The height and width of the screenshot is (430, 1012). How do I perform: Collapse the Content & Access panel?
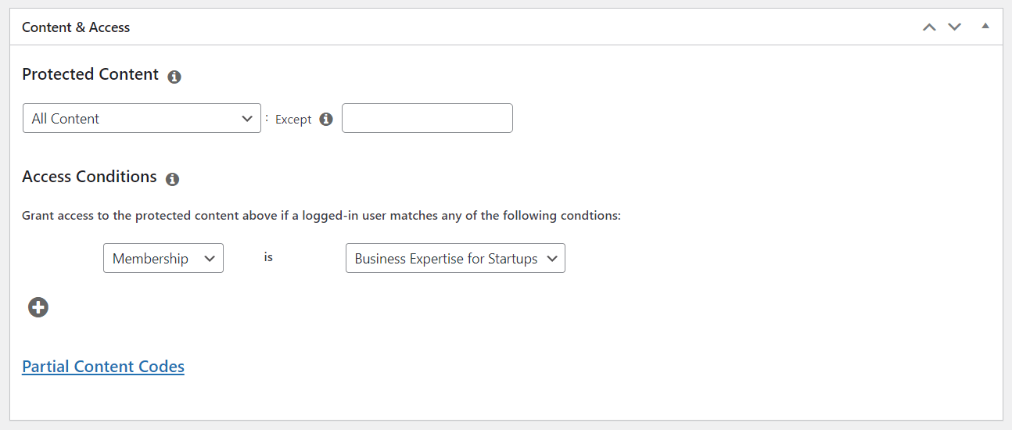point(985,27)
